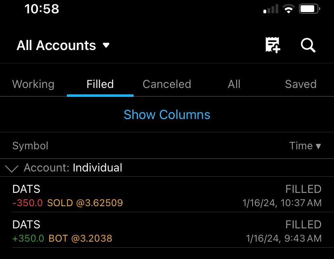Screen dimensions: 334x259
Task: Open the DATS sold order row
Action: (x=167, y=195)
